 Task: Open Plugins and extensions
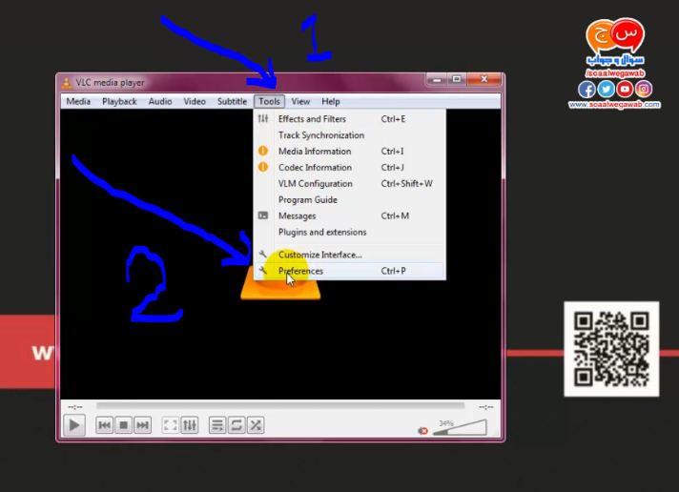349,232
